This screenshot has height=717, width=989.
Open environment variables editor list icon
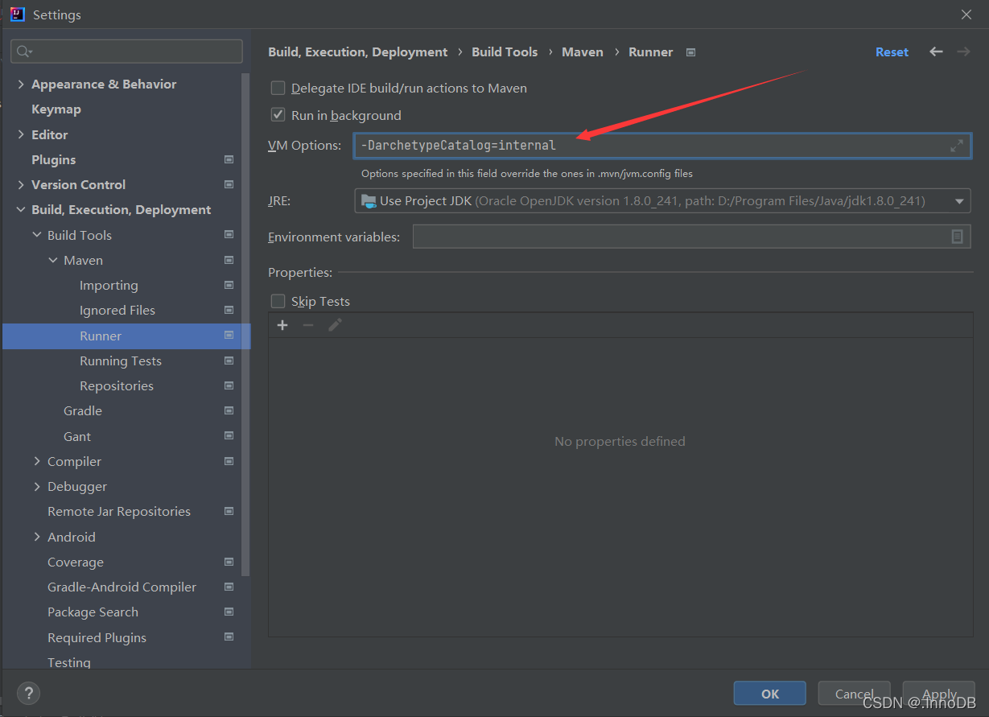tap(957, 237)
